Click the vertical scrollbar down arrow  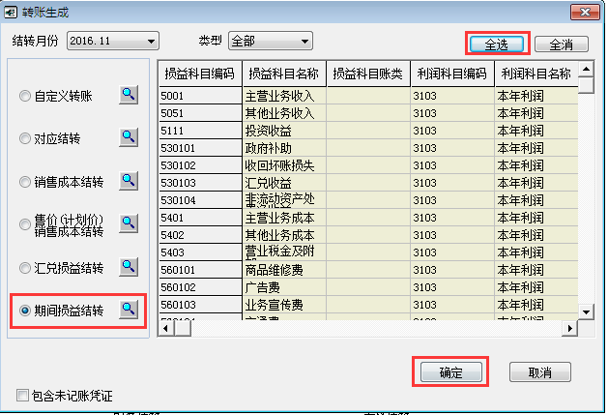[x=586, y=311]
